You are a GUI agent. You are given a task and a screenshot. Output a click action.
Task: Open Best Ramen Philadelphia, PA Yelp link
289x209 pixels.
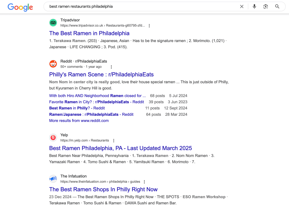pos(121,148)
